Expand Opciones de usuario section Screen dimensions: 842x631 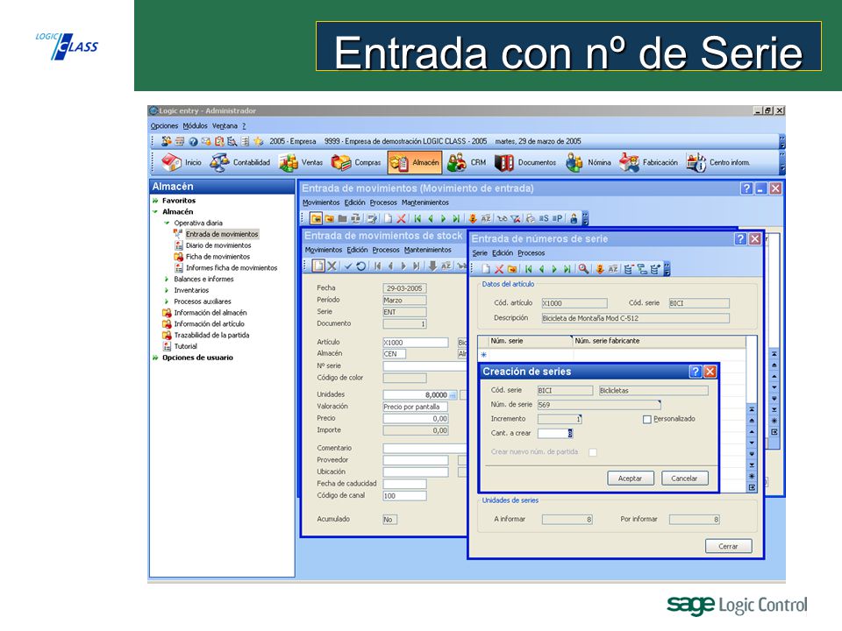pos(155,358)
